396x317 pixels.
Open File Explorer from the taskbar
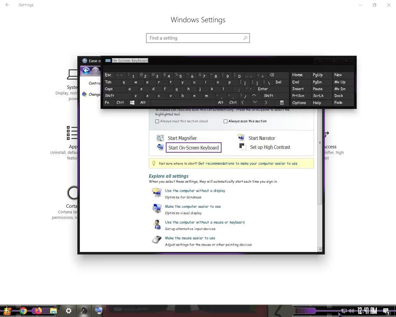pyautogui.click(x=54, y=311)
